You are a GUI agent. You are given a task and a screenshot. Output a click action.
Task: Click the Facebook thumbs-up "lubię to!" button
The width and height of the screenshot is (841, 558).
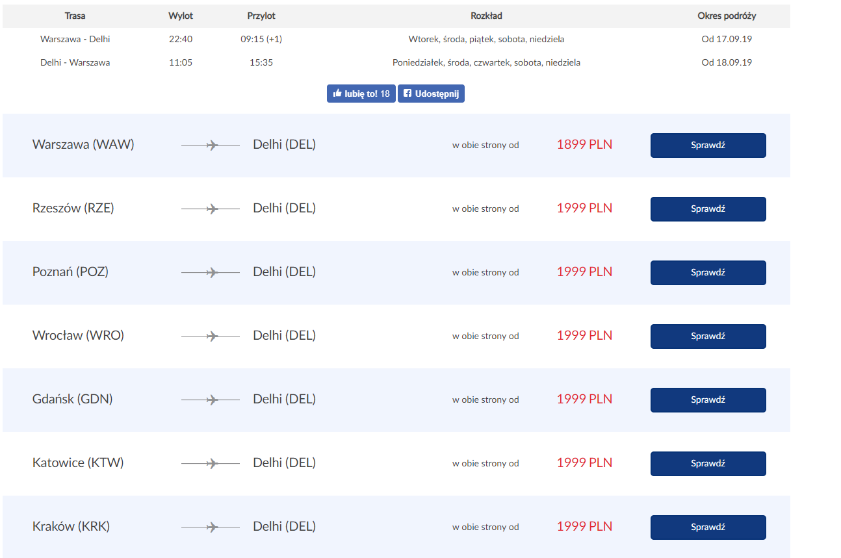[x=361, y=94]
